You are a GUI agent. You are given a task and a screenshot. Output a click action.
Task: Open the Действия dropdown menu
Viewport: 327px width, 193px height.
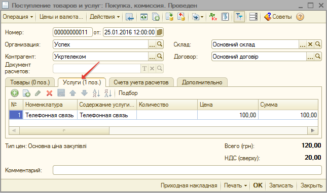(x=104, y=17)
